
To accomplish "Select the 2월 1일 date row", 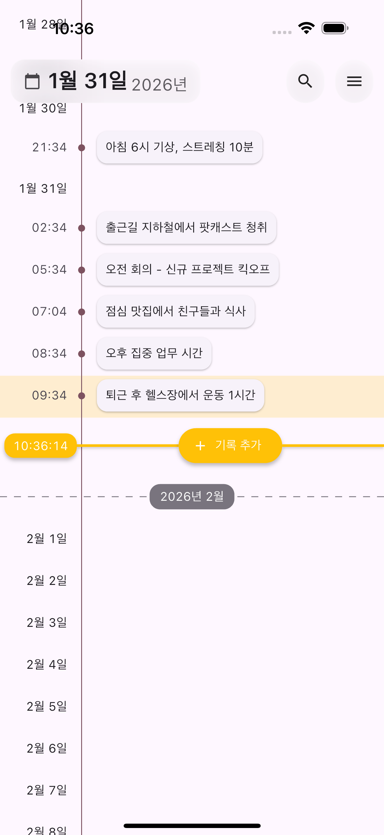I will (47, 539).
